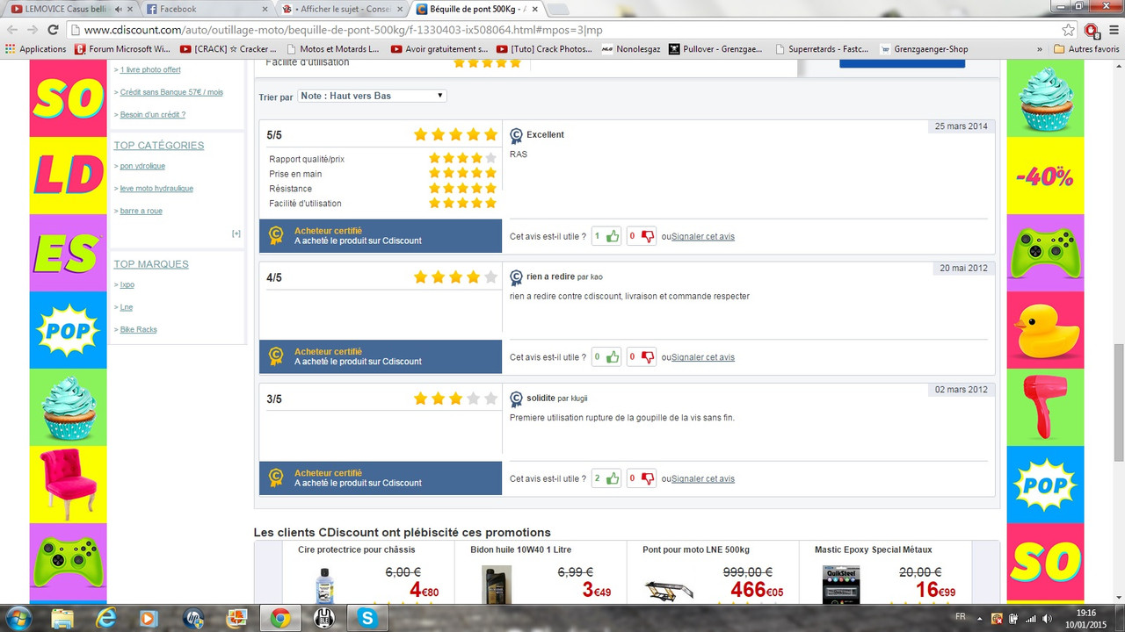Click the browser reload icon
The height and width of the screenshot is (632, 1125).
(53, 30)
